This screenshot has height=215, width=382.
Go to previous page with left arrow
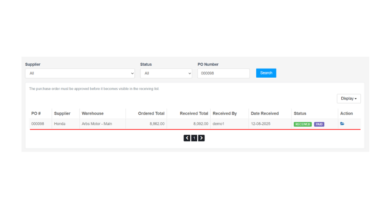(187, 138)
